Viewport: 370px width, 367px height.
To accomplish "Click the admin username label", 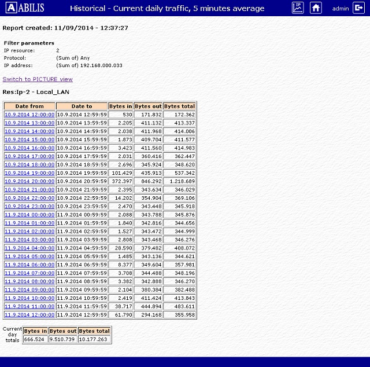I will pyautogui.click(x=341, y=9).
